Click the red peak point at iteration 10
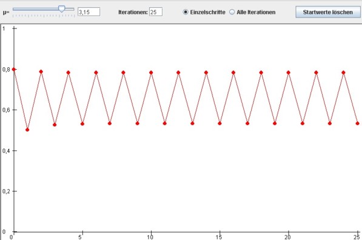 pos(151,73)
